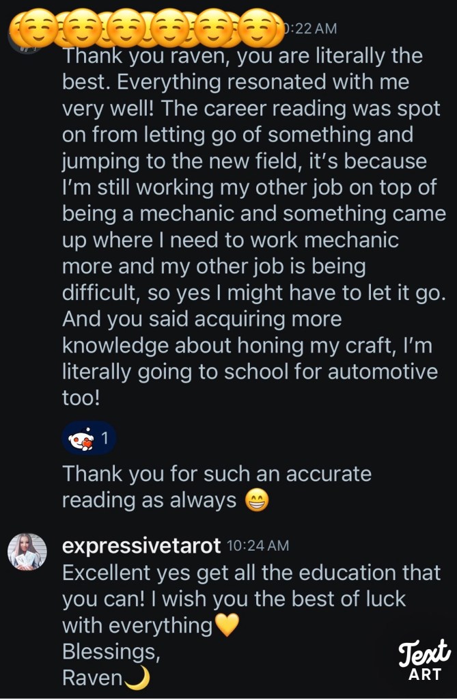This screenshot has width=457, height=699.
Task: Click the :22 AM timestamp at top
Action: click(x=311, y=28)
